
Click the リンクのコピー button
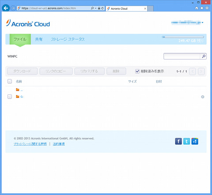(56, 71)
